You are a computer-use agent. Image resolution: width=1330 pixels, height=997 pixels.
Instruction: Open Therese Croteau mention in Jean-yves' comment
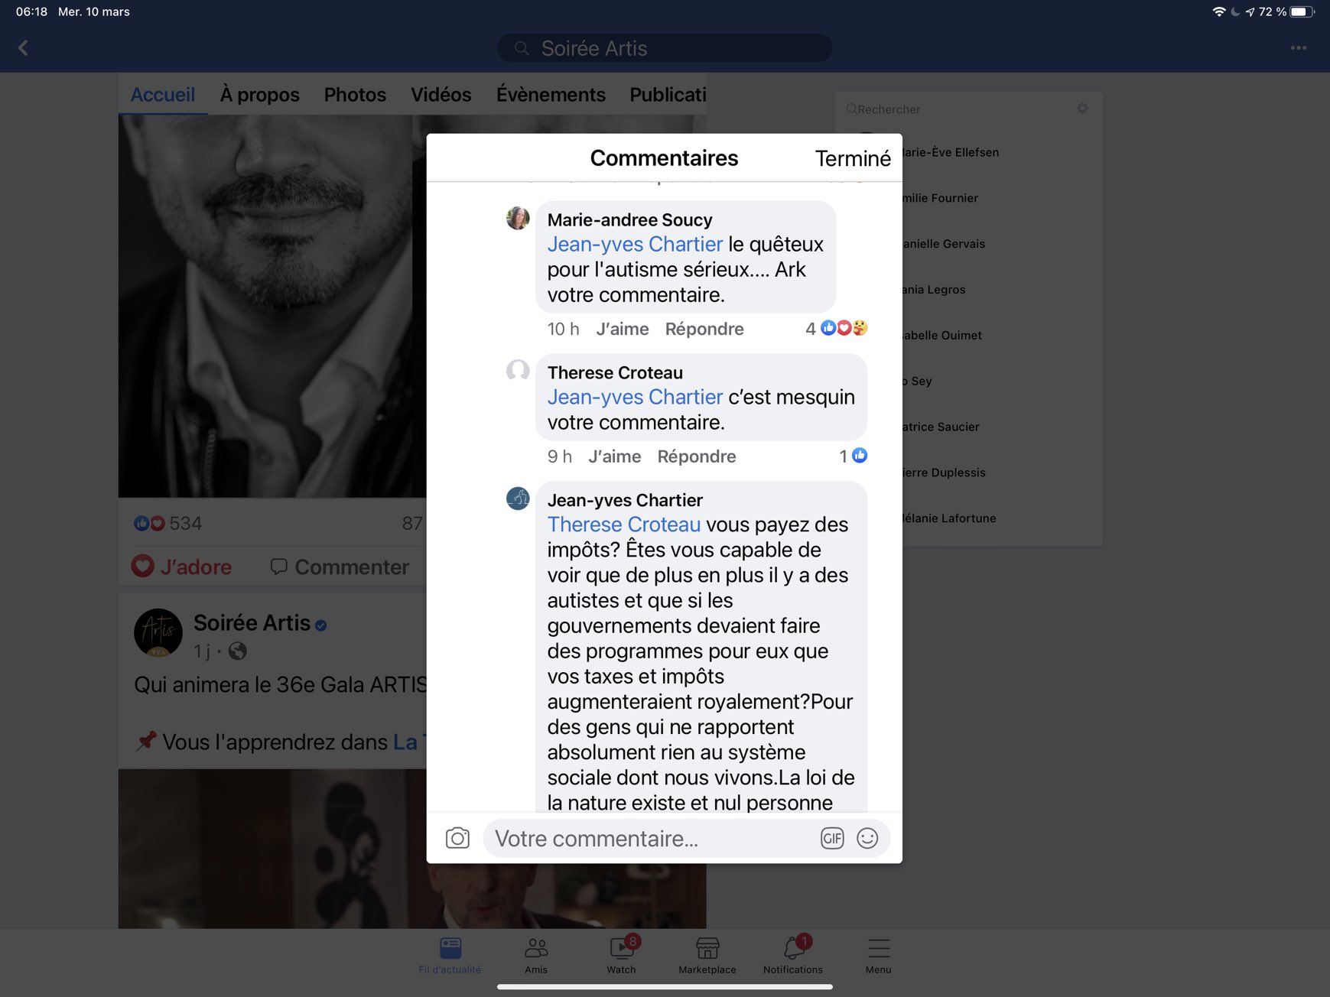[624, 524]
